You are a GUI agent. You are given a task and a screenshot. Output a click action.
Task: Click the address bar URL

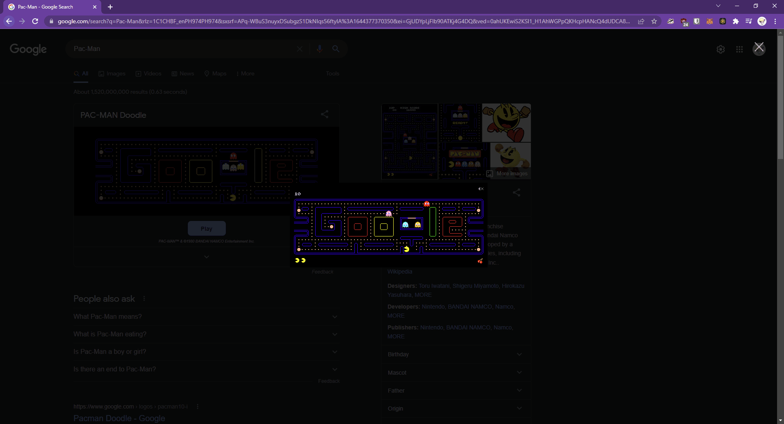pos(343,21)
